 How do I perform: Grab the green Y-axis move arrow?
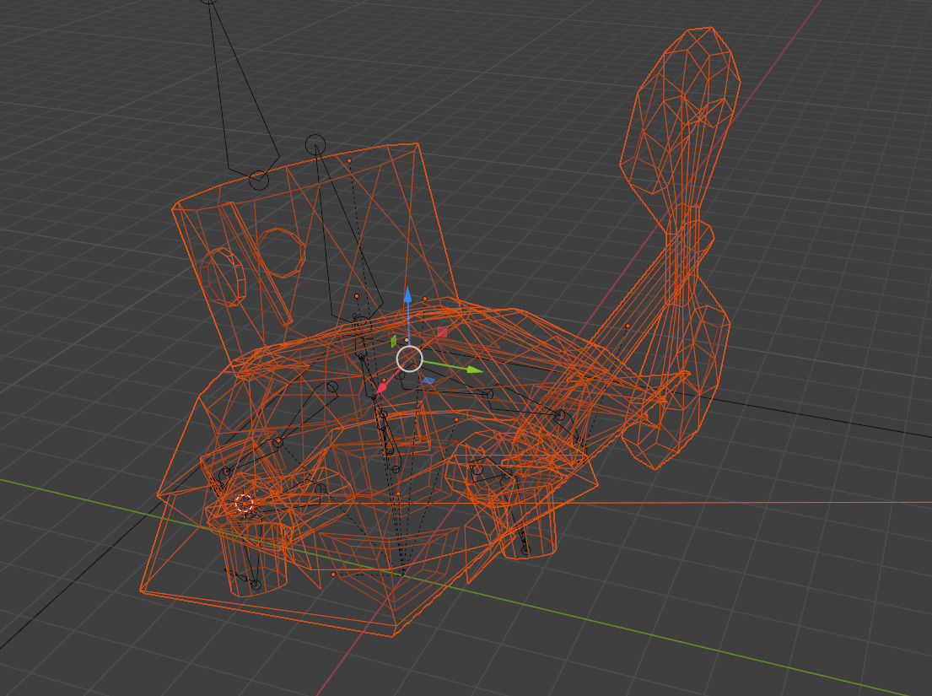click(474, 370)
